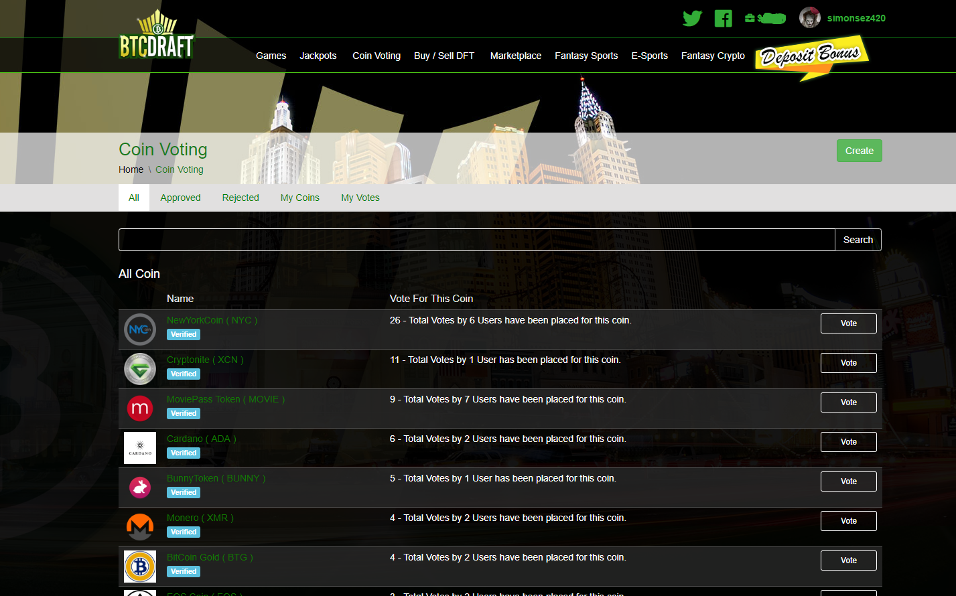956x596 pixels.
Task: Go to Coin Voting in navigation
Action: coord(377,56)
